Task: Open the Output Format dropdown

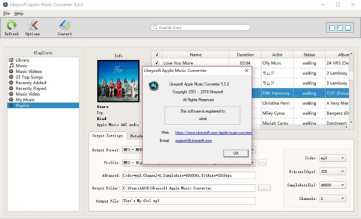Action: (x=253, y=150)
